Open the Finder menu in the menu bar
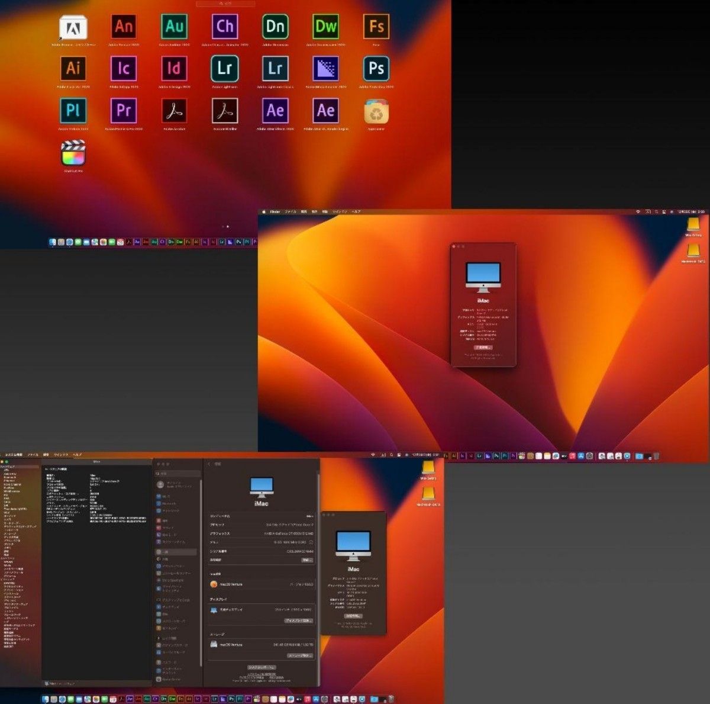Image resolution: width=710 pixels, height=704 pixels. tap(275, 211)
